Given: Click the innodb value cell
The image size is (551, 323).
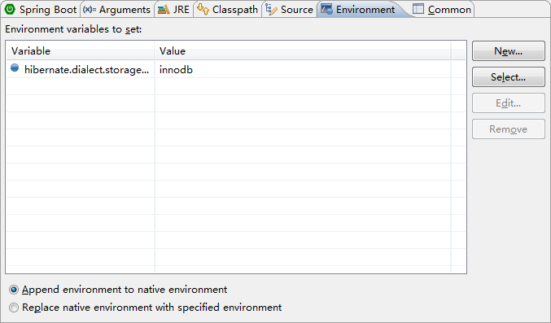Looking at the screenshot, I should click(303, 69).
